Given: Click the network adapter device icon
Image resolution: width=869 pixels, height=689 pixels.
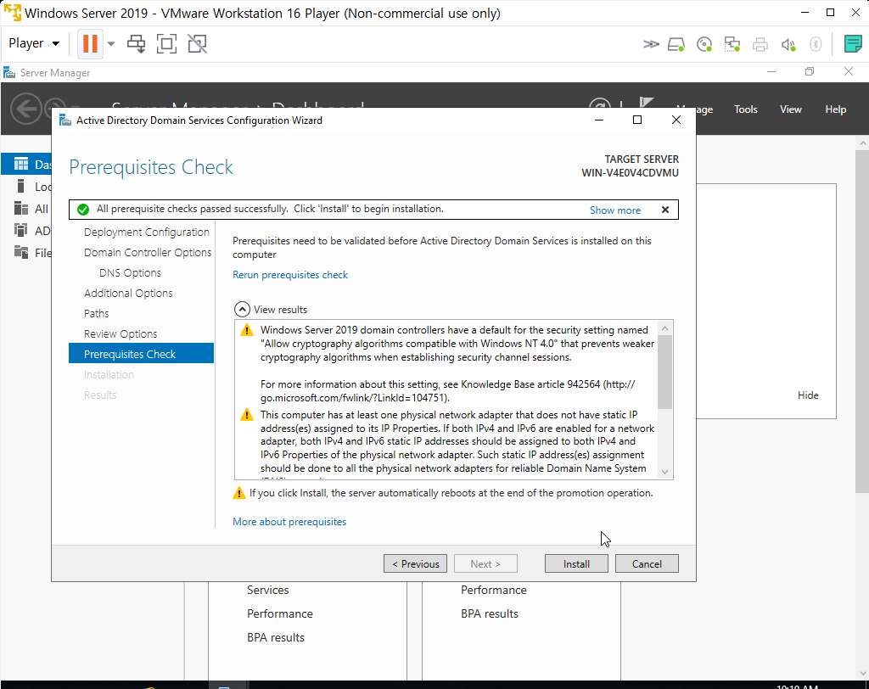Looking at the screenshot, I should pos(732,44).
